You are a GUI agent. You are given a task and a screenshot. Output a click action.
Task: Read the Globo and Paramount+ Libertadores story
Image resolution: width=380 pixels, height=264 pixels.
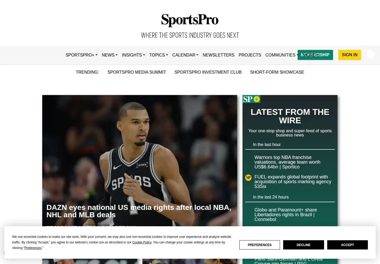pos(286,215)
